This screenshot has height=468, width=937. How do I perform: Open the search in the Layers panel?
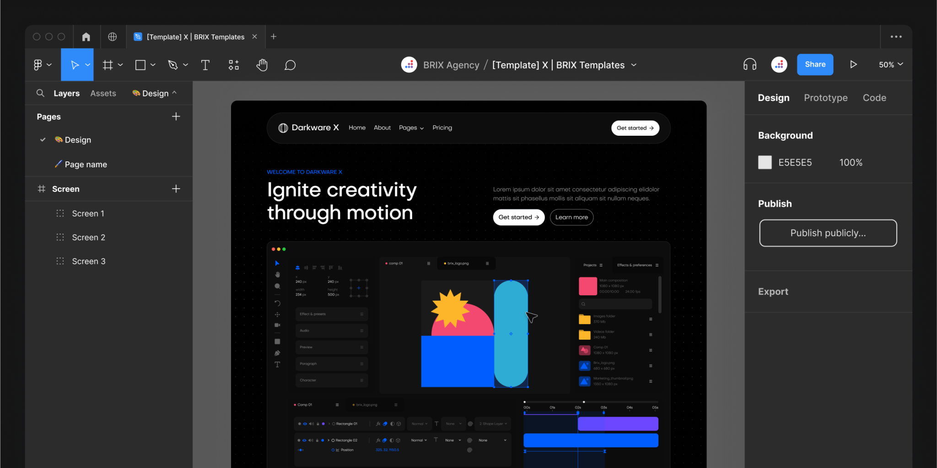[40, 93]
